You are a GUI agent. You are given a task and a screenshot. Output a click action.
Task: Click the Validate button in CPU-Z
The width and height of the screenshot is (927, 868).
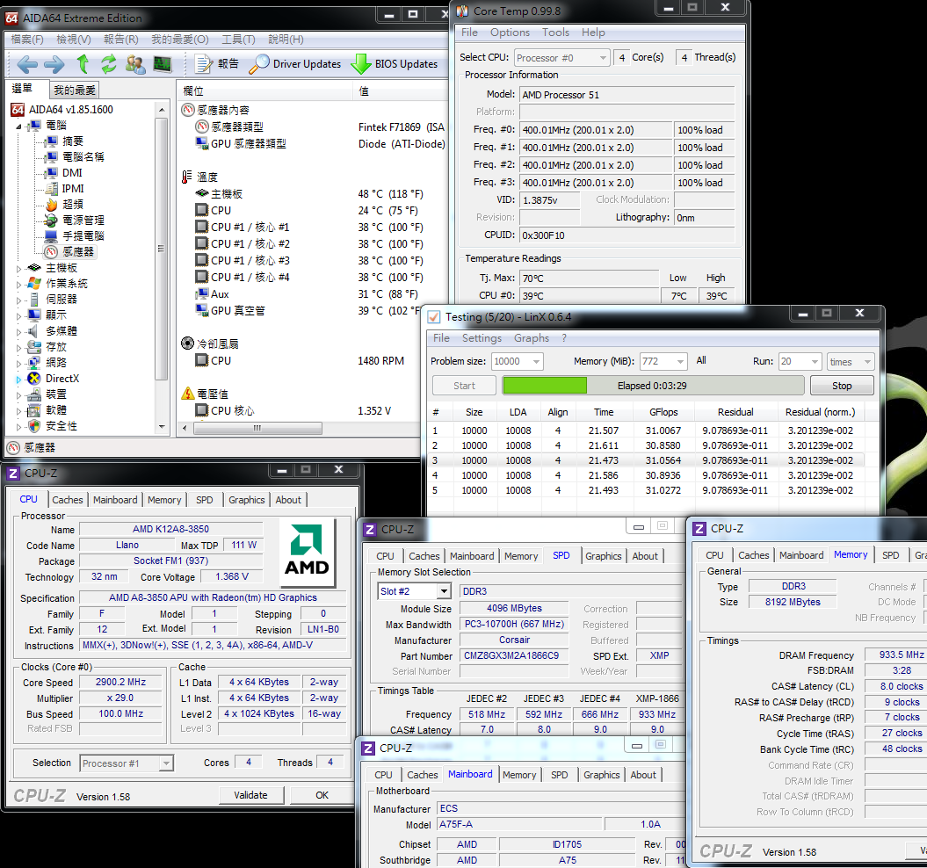tap(250, 795)
